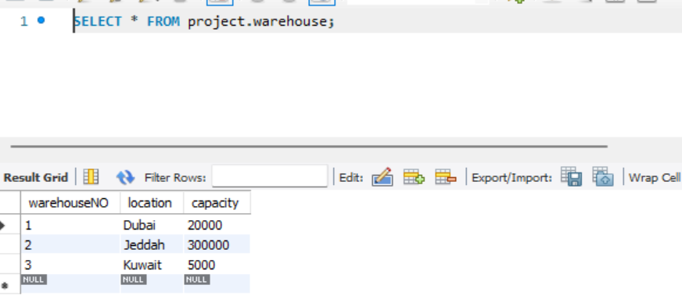Import records from an external file
This screenshot has height=306, width=682.
pos(603,176)
